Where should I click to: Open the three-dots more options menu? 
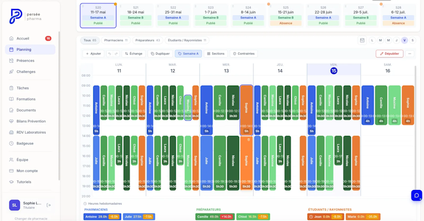[x=410, y=54]
